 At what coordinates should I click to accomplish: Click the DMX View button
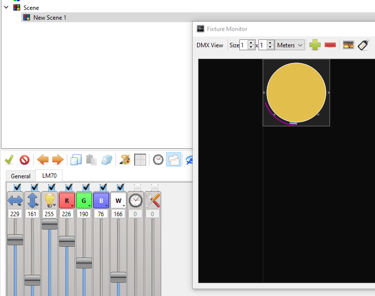(210, 45)
